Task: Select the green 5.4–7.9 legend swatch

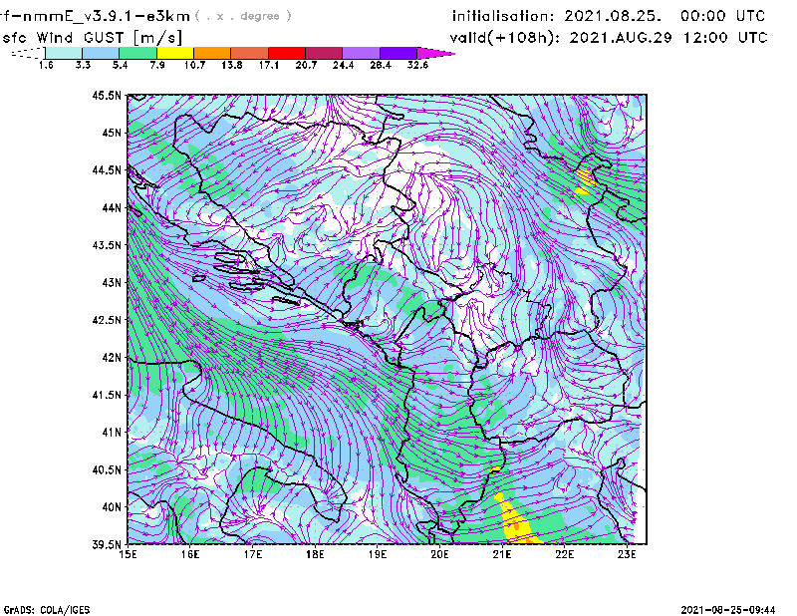Action: pyautogui.click(x=137, y=53)
